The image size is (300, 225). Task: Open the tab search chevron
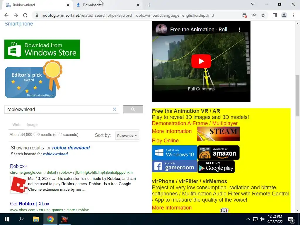coord(253,4)
